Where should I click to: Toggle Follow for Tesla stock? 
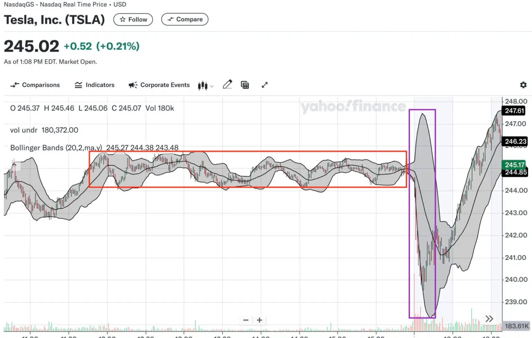coord(133,19)
